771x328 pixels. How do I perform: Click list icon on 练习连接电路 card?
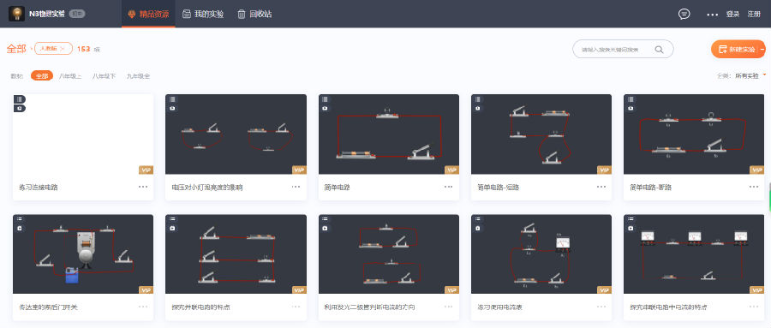(19, 99)
